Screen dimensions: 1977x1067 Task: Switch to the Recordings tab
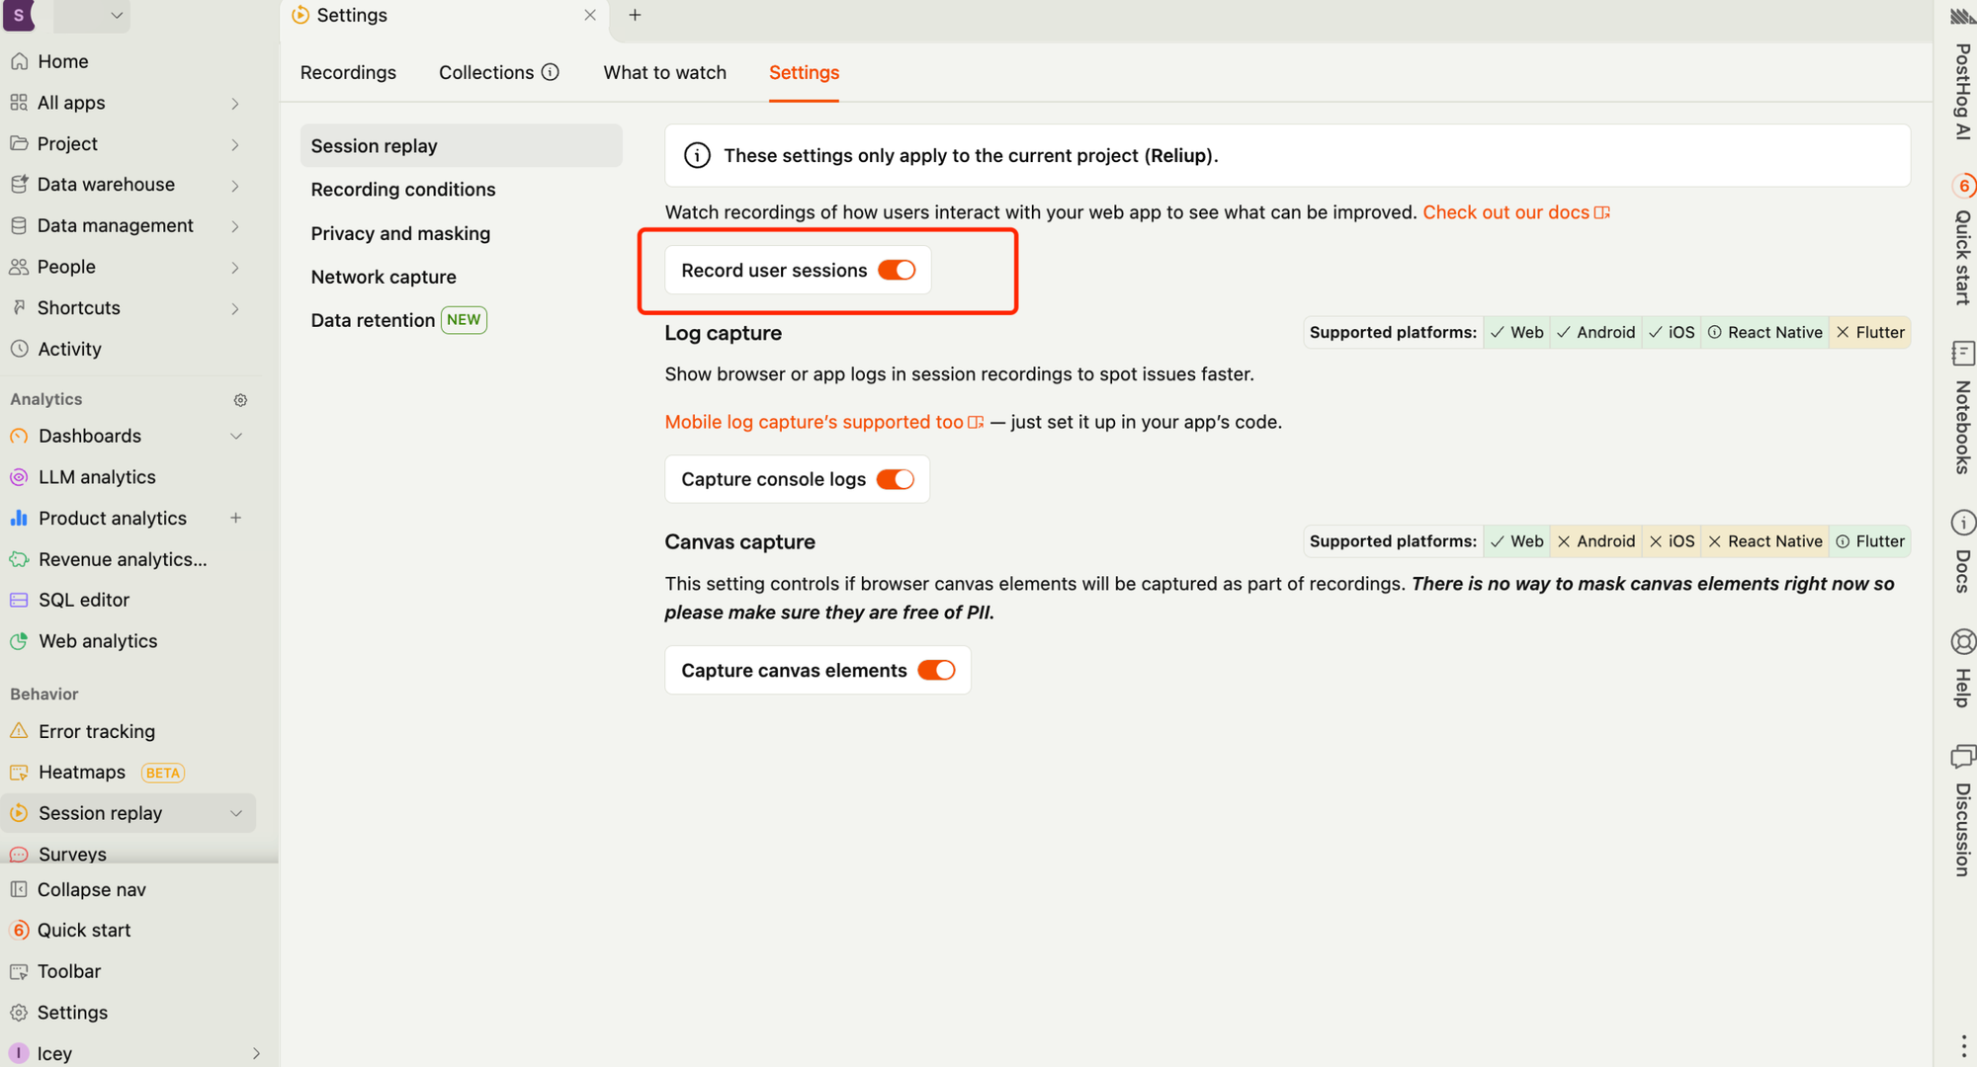pos(348,72)
